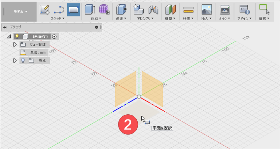Open the 修正 dropdown menu
This screenshot has height=149, width=280.
[121, 18]
